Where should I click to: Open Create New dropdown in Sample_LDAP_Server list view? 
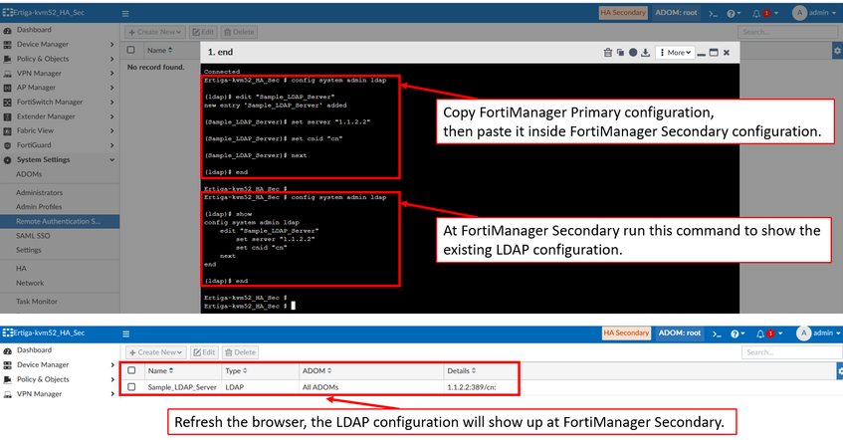pyautogui.click(x=156, y=352)
